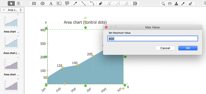Go to next library with forward chevron
Screen dimensions: 206x94
(4, 10)
